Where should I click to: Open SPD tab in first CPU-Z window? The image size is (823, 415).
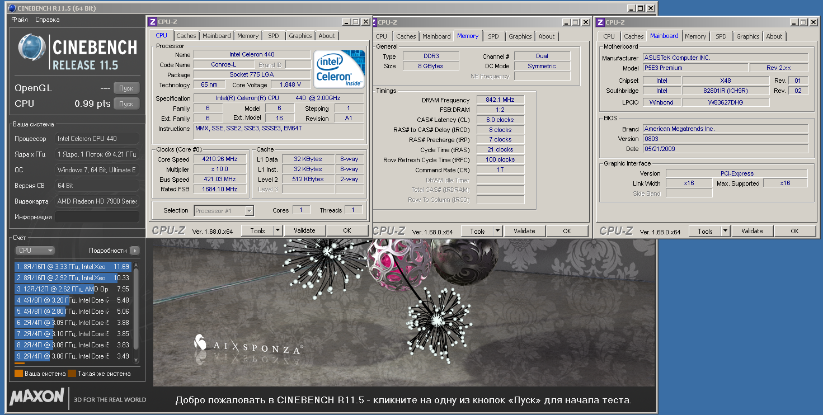(273, 36)
